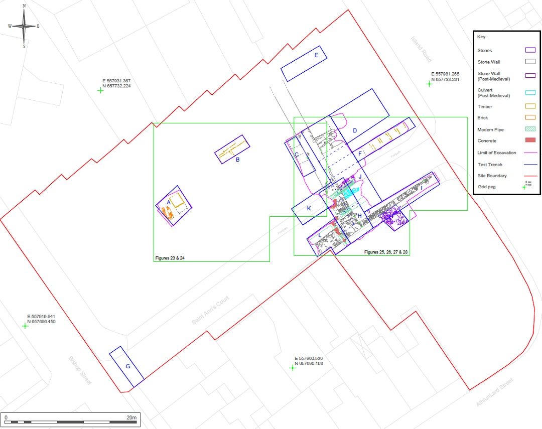Click the grid peg cross near E 557919.941
Screen dimensions: 542x429
pyautogui.click(x=25, y=326)
